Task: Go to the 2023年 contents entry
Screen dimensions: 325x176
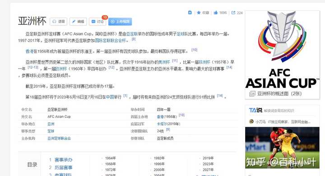Action: (x=208, y=164)
